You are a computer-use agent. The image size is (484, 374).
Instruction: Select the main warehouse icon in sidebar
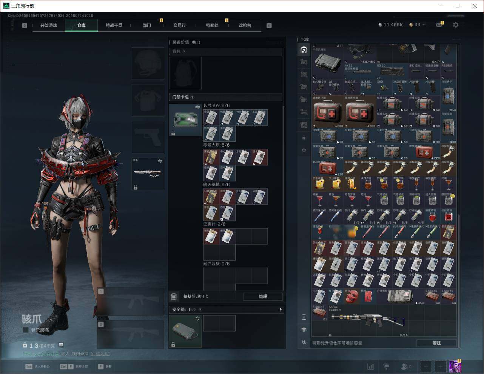tap(304, 50)
